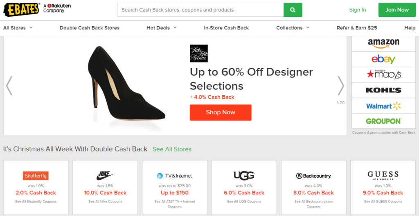Expand the All Stores dropdown
419x216 pixels.
[x=18, y=28]
